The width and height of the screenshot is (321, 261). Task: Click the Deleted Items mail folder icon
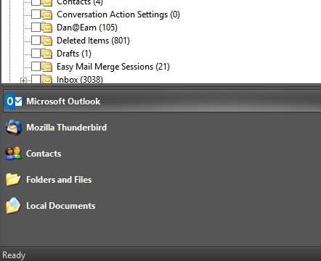[x=46, y=41]
